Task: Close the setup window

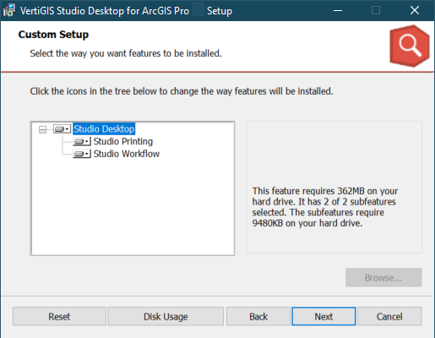Action: [x=415, y=11]
